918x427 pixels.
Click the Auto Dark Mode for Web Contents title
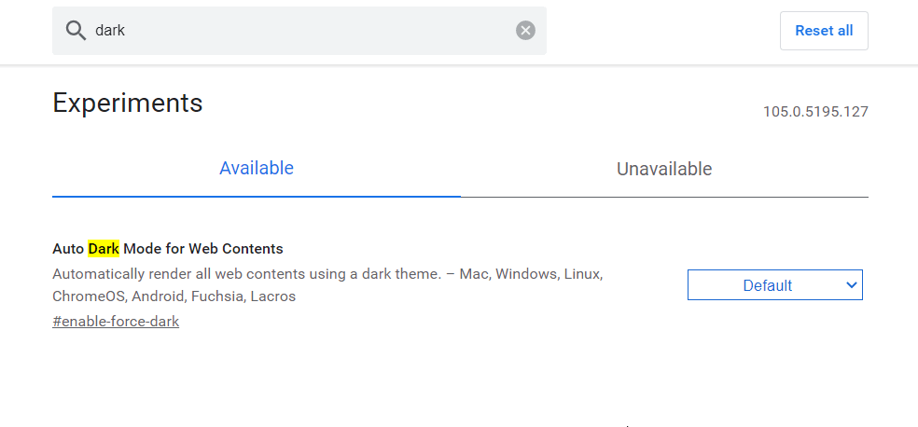pos(168,249)
